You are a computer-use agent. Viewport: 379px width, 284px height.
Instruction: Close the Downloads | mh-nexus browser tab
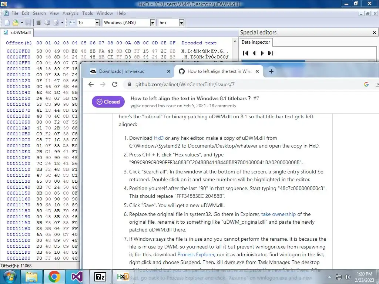click(169, 71)
